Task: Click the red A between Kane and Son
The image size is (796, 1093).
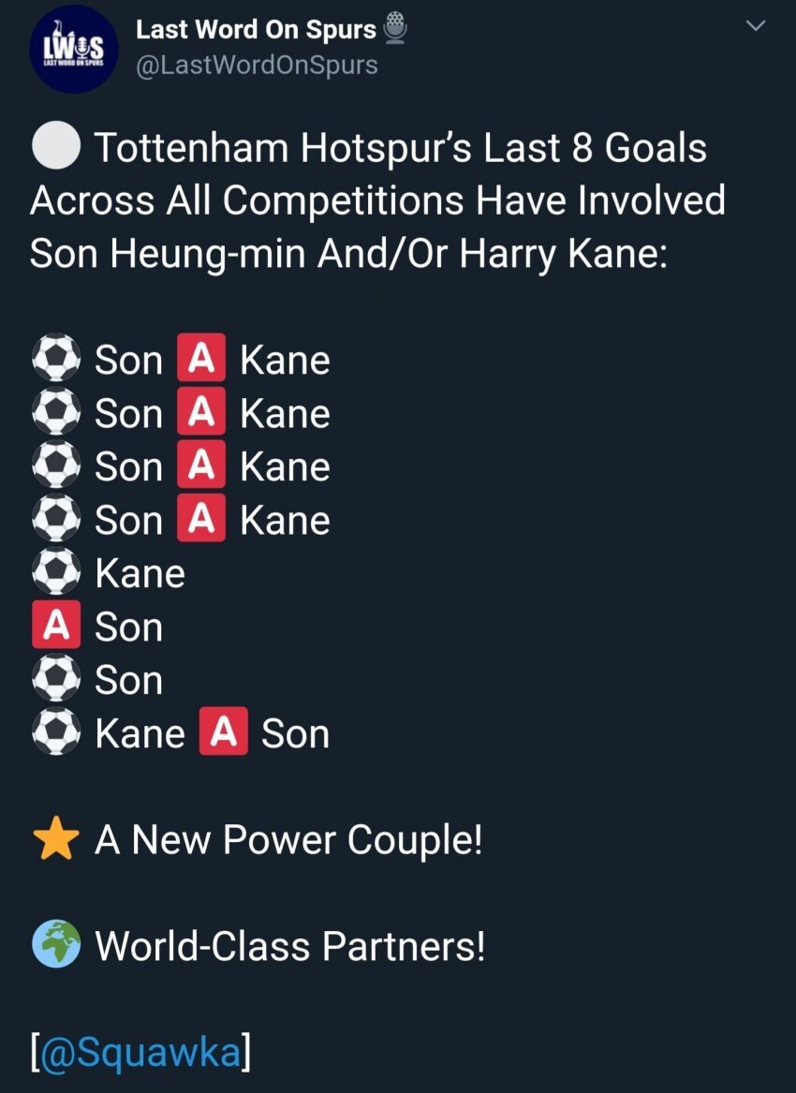Action: (x=223, y=733)
